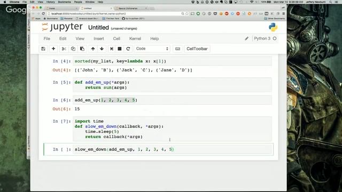This screenshot has height=192, width=342.
Task: Click the Python logo in header
Action: pyautogui.click(x=273, y=27)
